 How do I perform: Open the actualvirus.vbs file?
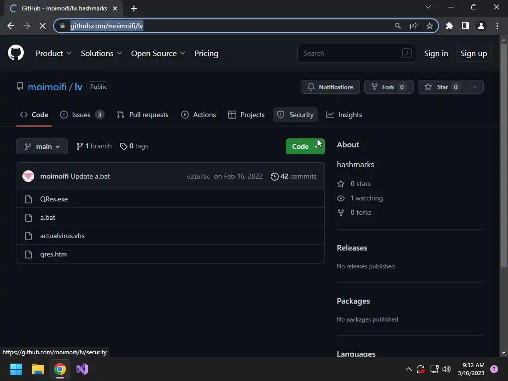click(62, 236)
